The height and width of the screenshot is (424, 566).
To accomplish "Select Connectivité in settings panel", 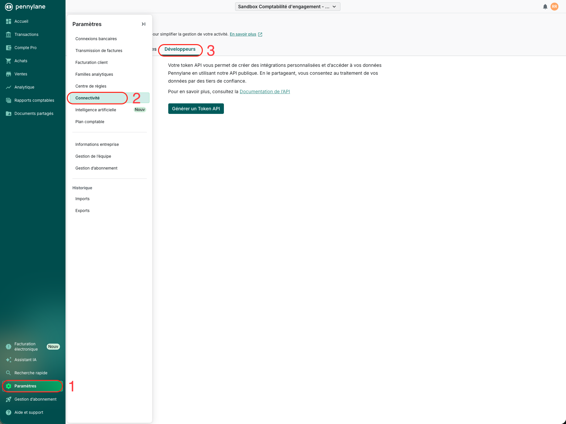I will [x=110, y=98].
